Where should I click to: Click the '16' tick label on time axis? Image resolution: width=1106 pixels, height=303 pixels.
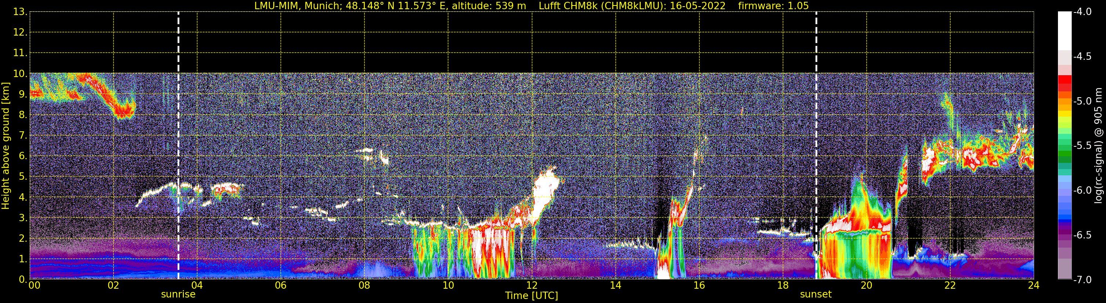point(700,285)
